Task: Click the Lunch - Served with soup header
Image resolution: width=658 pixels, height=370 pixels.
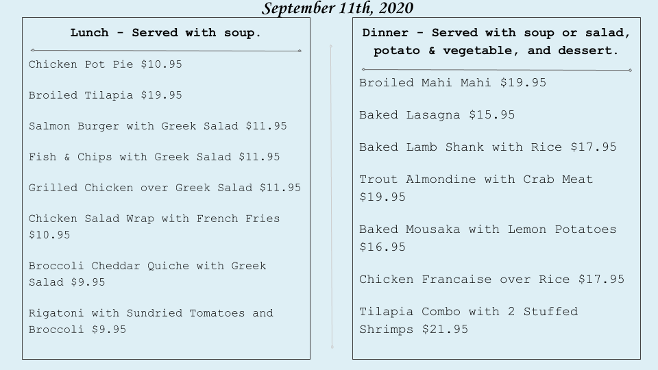Action: [166, 33]
